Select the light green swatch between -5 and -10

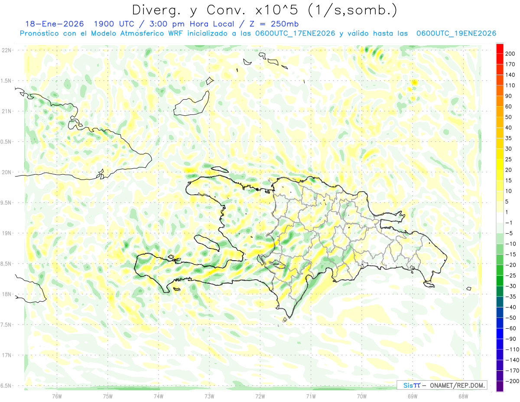[500, 239]
